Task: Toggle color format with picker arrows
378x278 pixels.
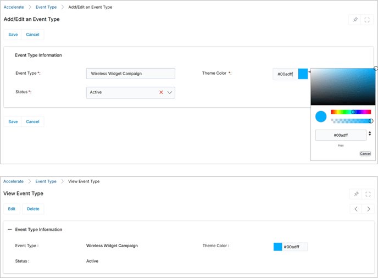Action: coord(370,134)
